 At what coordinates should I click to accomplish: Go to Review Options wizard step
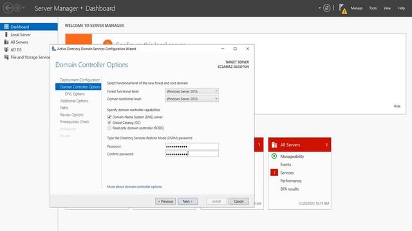(71, 115)
